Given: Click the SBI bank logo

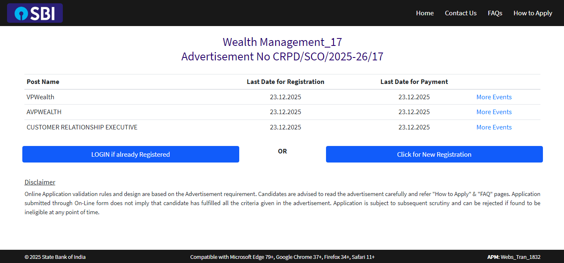Looking at the screenshot, I should coord(35,13).
